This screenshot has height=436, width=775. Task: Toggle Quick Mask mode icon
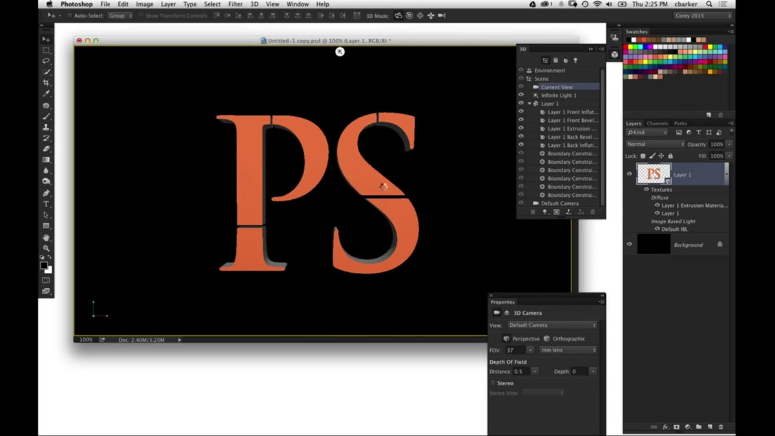click(x=46, y=281)
